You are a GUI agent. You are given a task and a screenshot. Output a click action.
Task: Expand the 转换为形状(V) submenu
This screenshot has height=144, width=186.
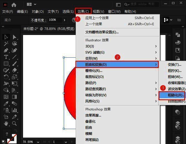[x=121, y=95]
